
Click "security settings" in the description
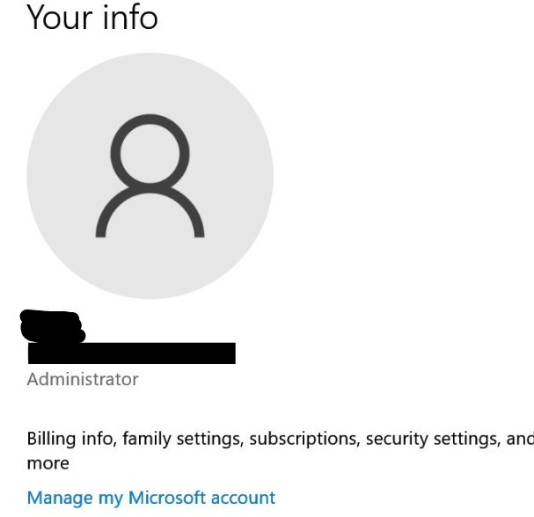click(x=433, y=439)
